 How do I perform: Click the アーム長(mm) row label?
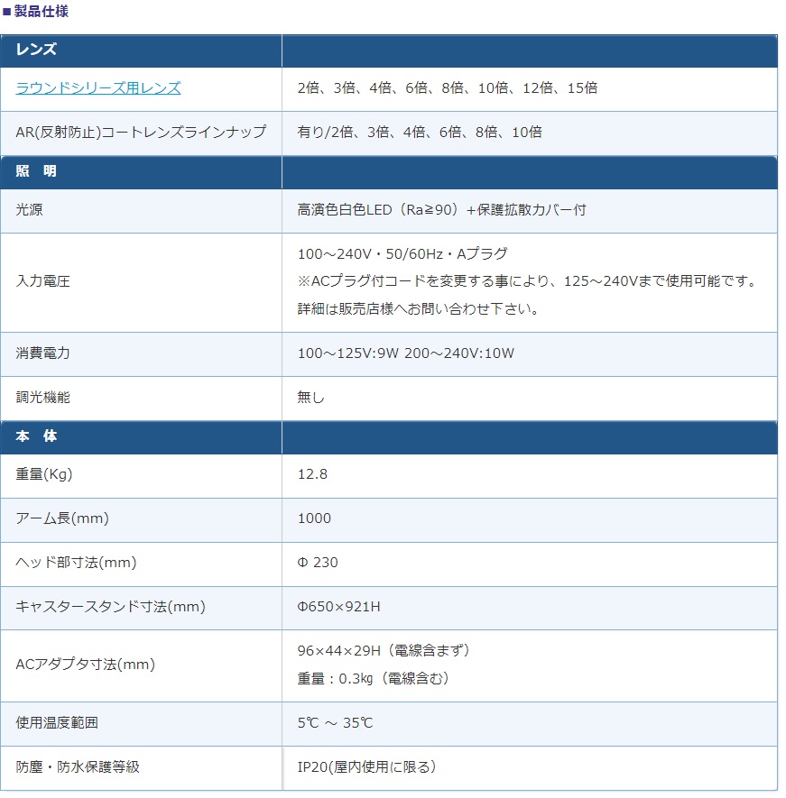pyautogui.click(x=62, y=518)
